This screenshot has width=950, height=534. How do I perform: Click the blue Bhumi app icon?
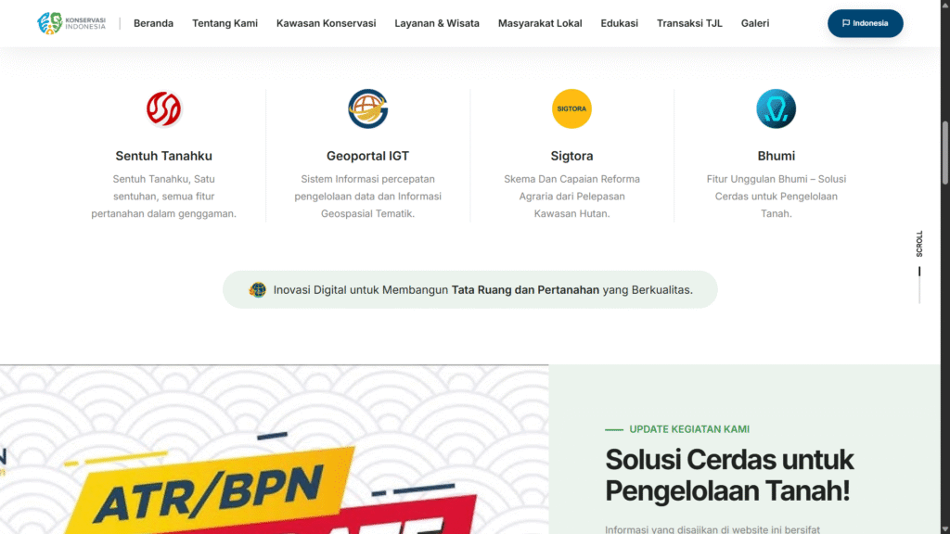(x=776, y=109)
